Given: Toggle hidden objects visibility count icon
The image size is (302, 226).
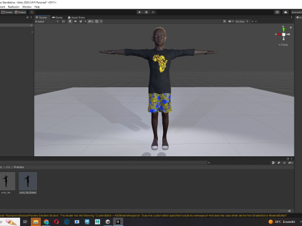Looking at the screenshot, I should [x=91, y=21].
